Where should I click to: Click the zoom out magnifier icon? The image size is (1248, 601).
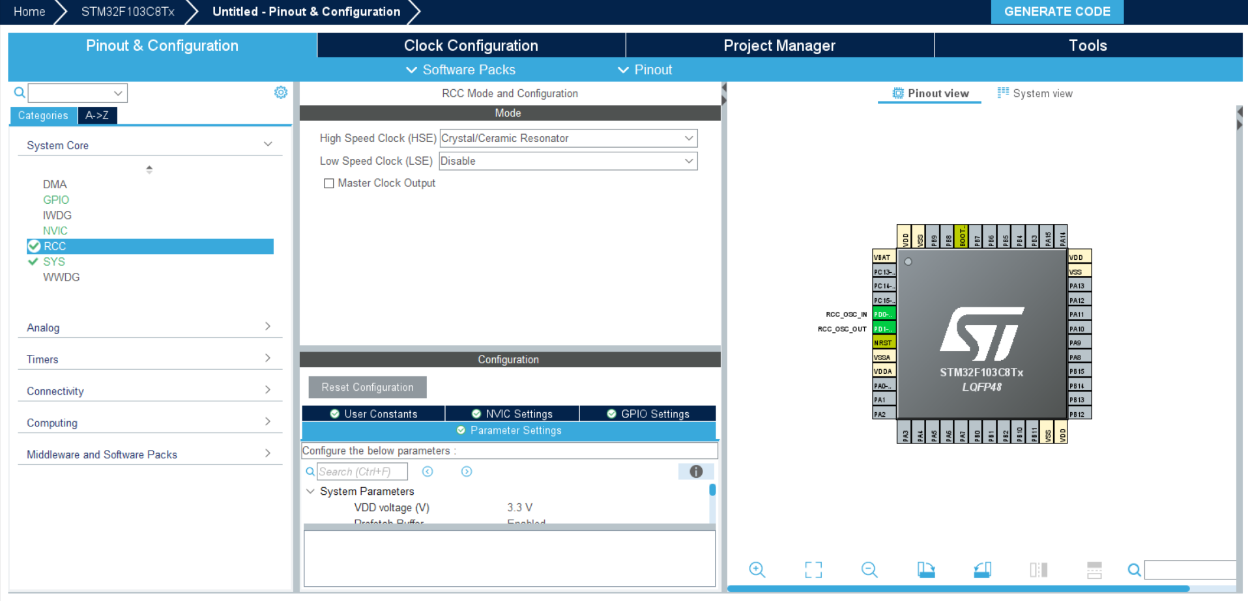pos(869,570)
